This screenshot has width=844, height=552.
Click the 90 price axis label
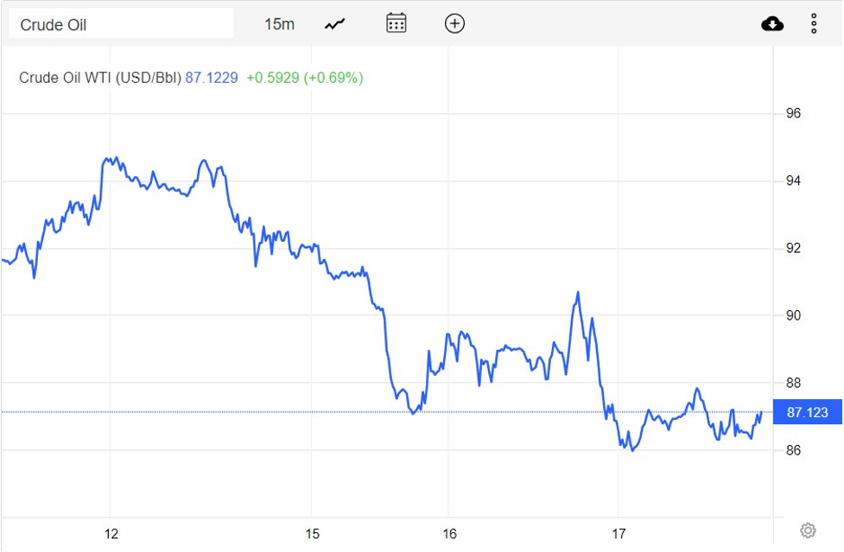click(x=793, y=315)
